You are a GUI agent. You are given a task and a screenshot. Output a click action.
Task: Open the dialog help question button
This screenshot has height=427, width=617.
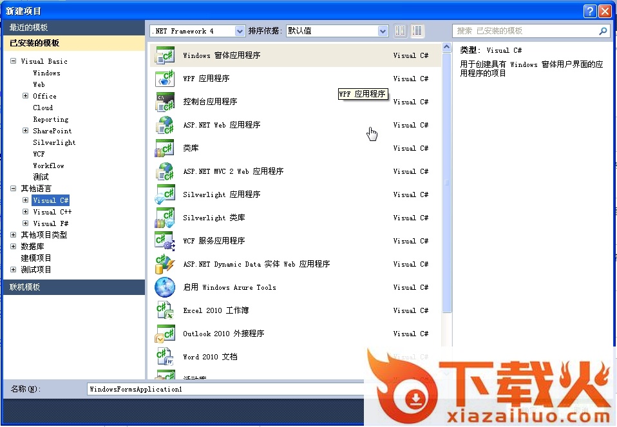click(589, 11)
